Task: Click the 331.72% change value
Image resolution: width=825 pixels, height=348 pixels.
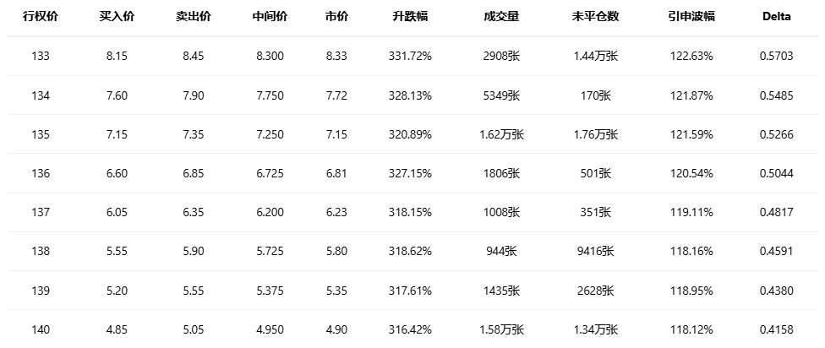Action: (412, 57)
